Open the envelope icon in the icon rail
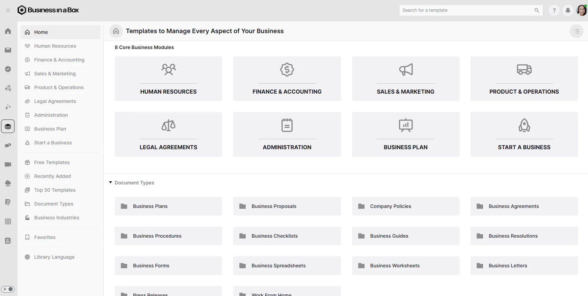 [8, 50]
